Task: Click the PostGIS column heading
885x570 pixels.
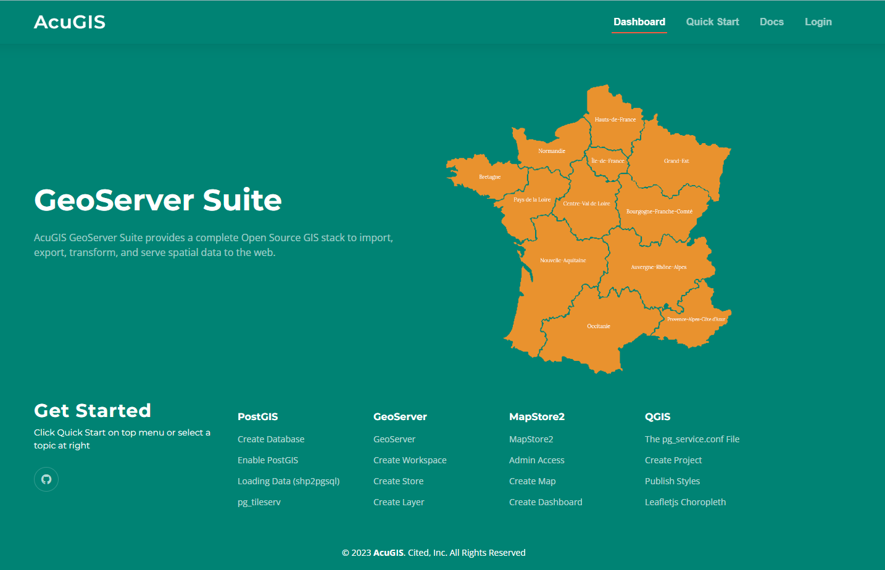Action: pyautogui.click(x=257, y=416)
